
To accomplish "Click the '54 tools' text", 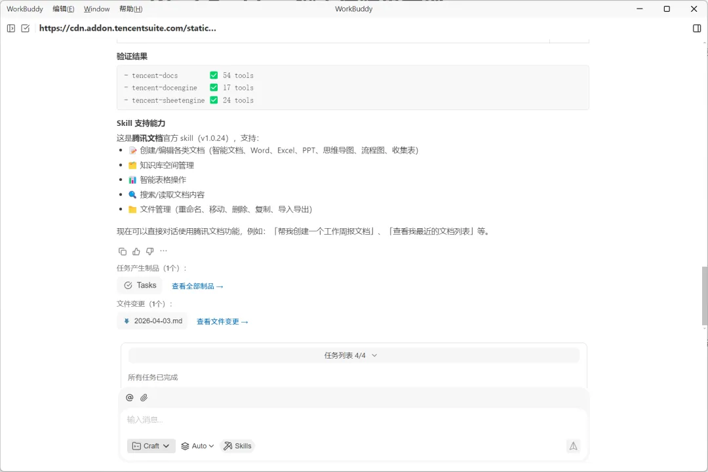I will tap(238, 75).
